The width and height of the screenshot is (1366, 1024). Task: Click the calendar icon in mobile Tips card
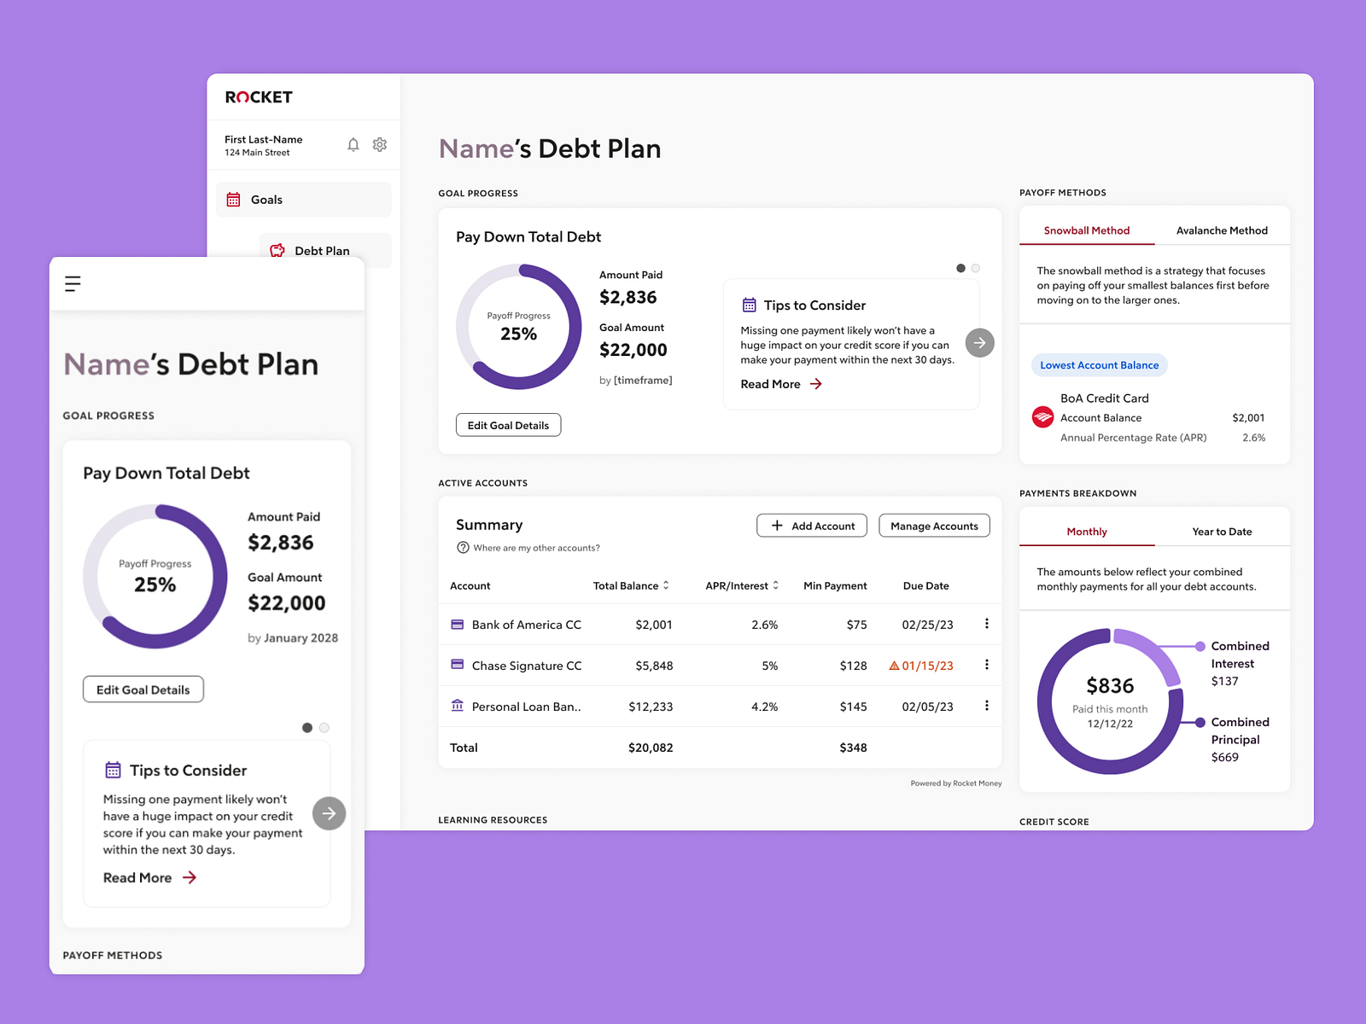113,770
